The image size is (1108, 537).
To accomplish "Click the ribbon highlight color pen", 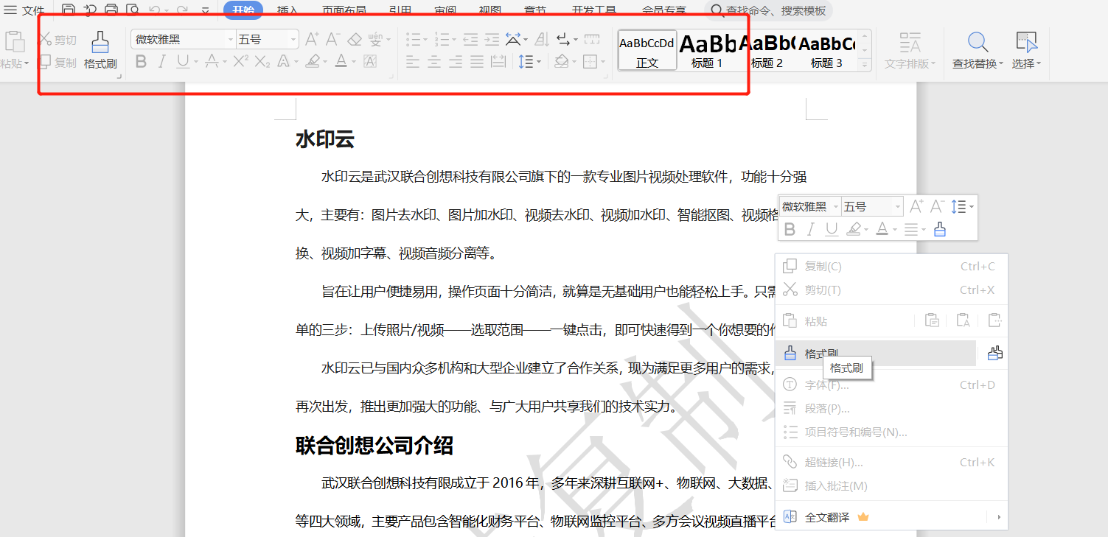I will pyautogui.click(x=313, y=62).
